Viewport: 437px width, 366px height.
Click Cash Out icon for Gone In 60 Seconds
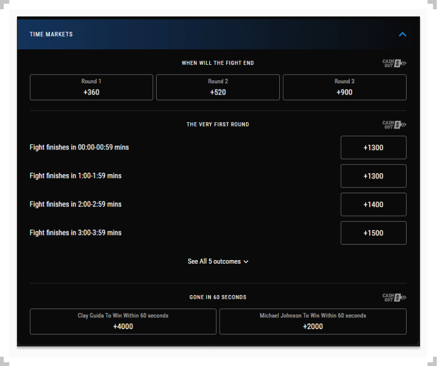click(394, 297)
